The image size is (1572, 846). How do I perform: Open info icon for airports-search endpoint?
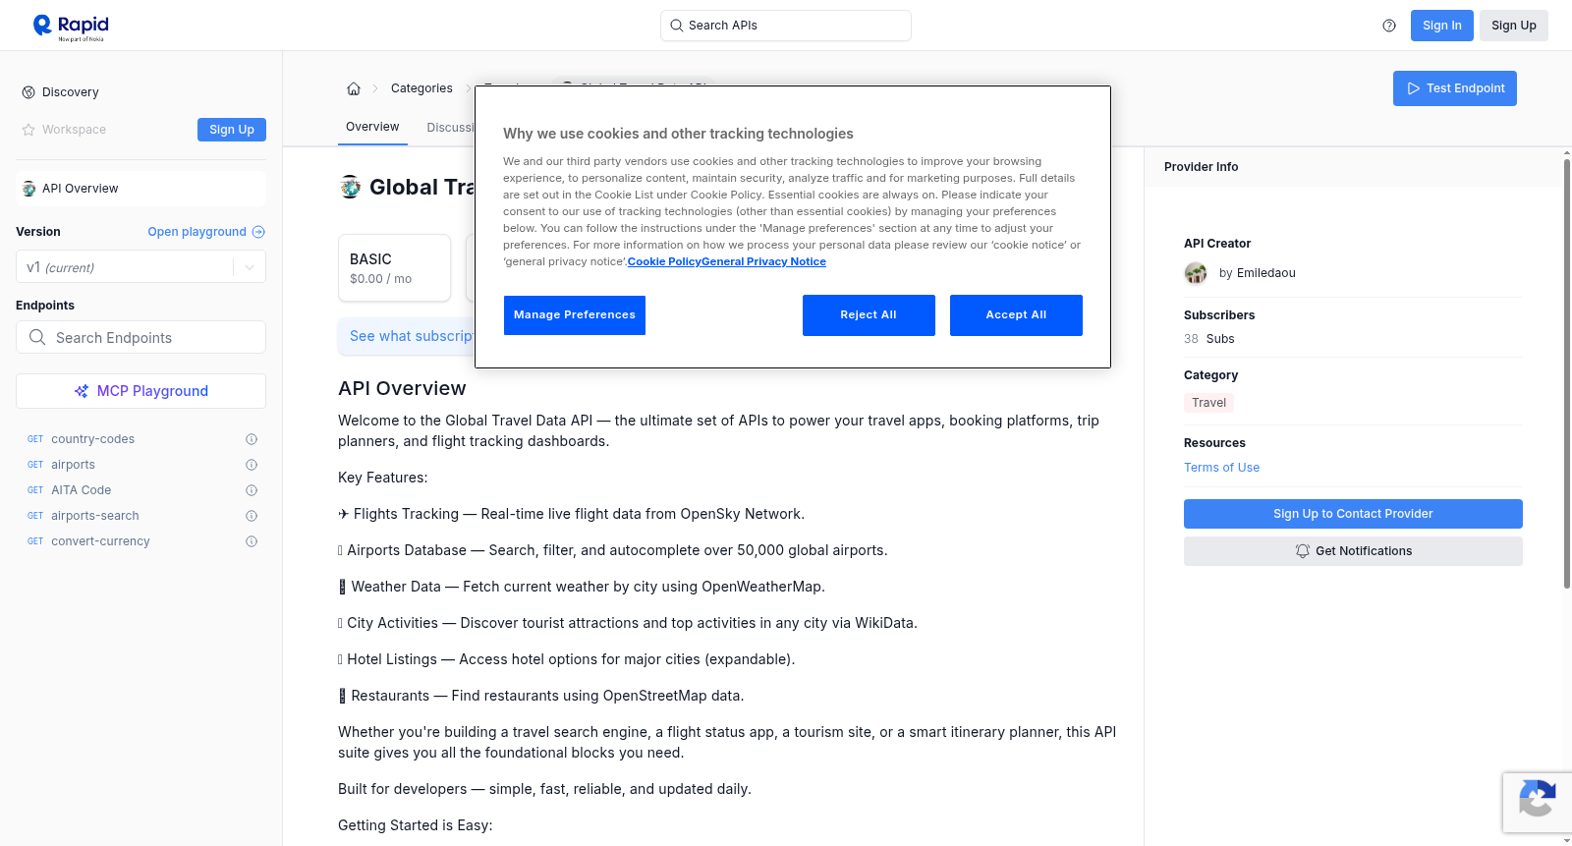252,516
